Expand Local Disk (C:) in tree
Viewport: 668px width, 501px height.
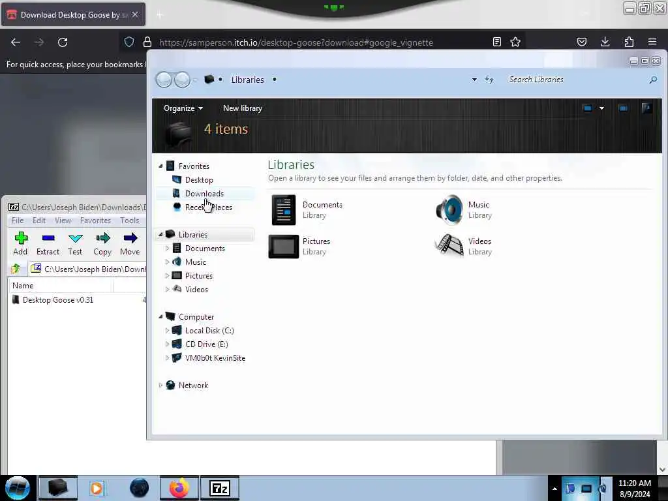point(167,330)
